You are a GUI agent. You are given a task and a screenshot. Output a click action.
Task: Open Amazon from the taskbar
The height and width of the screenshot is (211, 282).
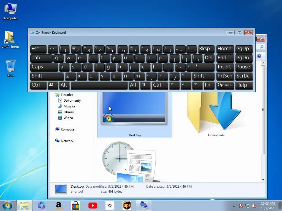point(58,206)
